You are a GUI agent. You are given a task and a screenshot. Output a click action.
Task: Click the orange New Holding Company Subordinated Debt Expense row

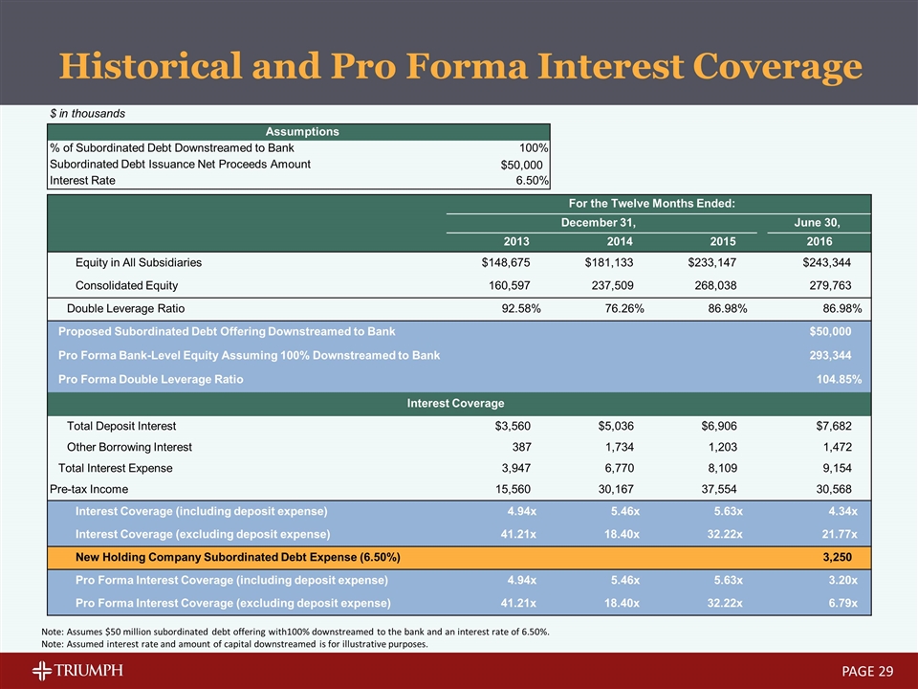[x=237, y=557]
